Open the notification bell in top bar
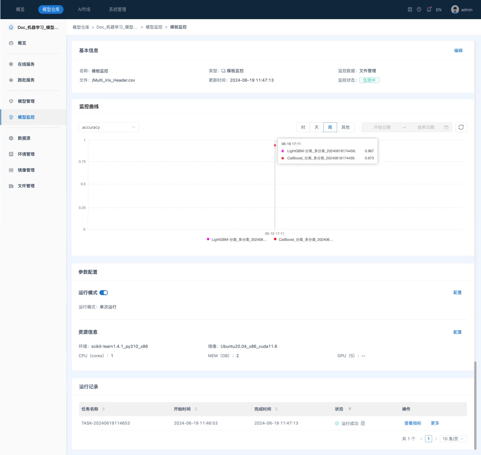Viewport: 481px width, 455px height. (429, 9)
